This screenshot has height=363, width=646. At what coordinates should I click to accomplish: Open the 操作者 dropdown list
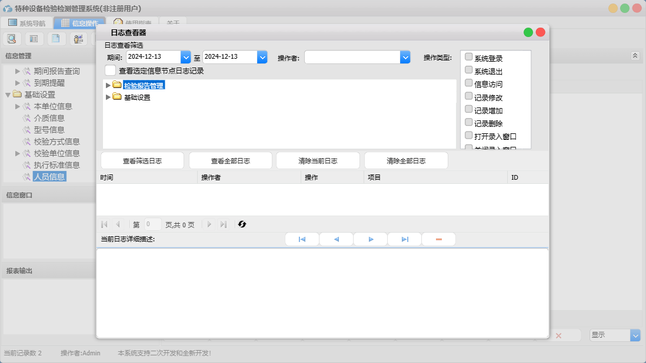(405, 57)
